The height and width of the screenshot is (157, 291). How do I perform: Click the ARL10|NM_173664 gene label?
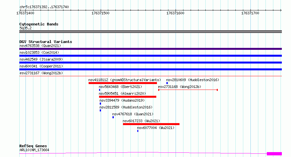34,150
